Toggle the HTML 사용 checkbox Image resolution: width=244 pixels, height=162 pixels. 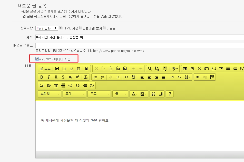(x=61, y=28)
